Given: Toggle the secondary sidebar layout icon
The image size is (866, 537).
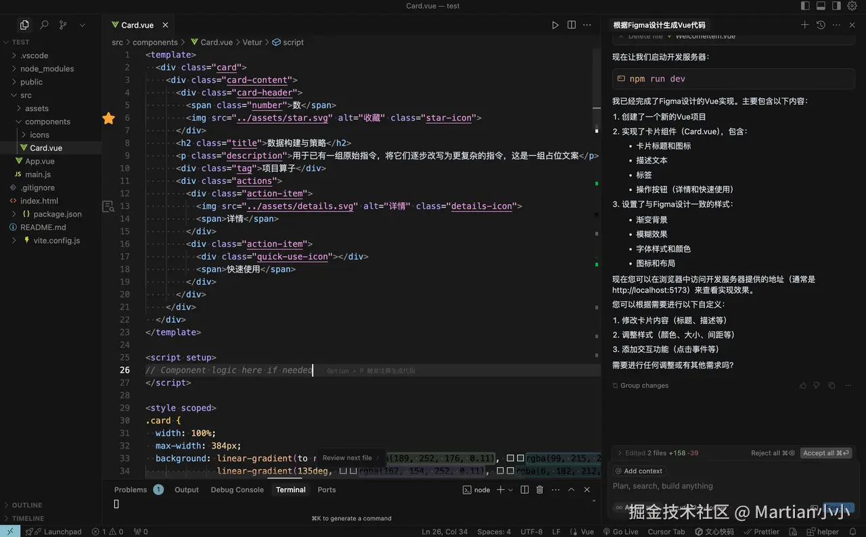Looking at the screenshot, I should click(x=836, y=5).
